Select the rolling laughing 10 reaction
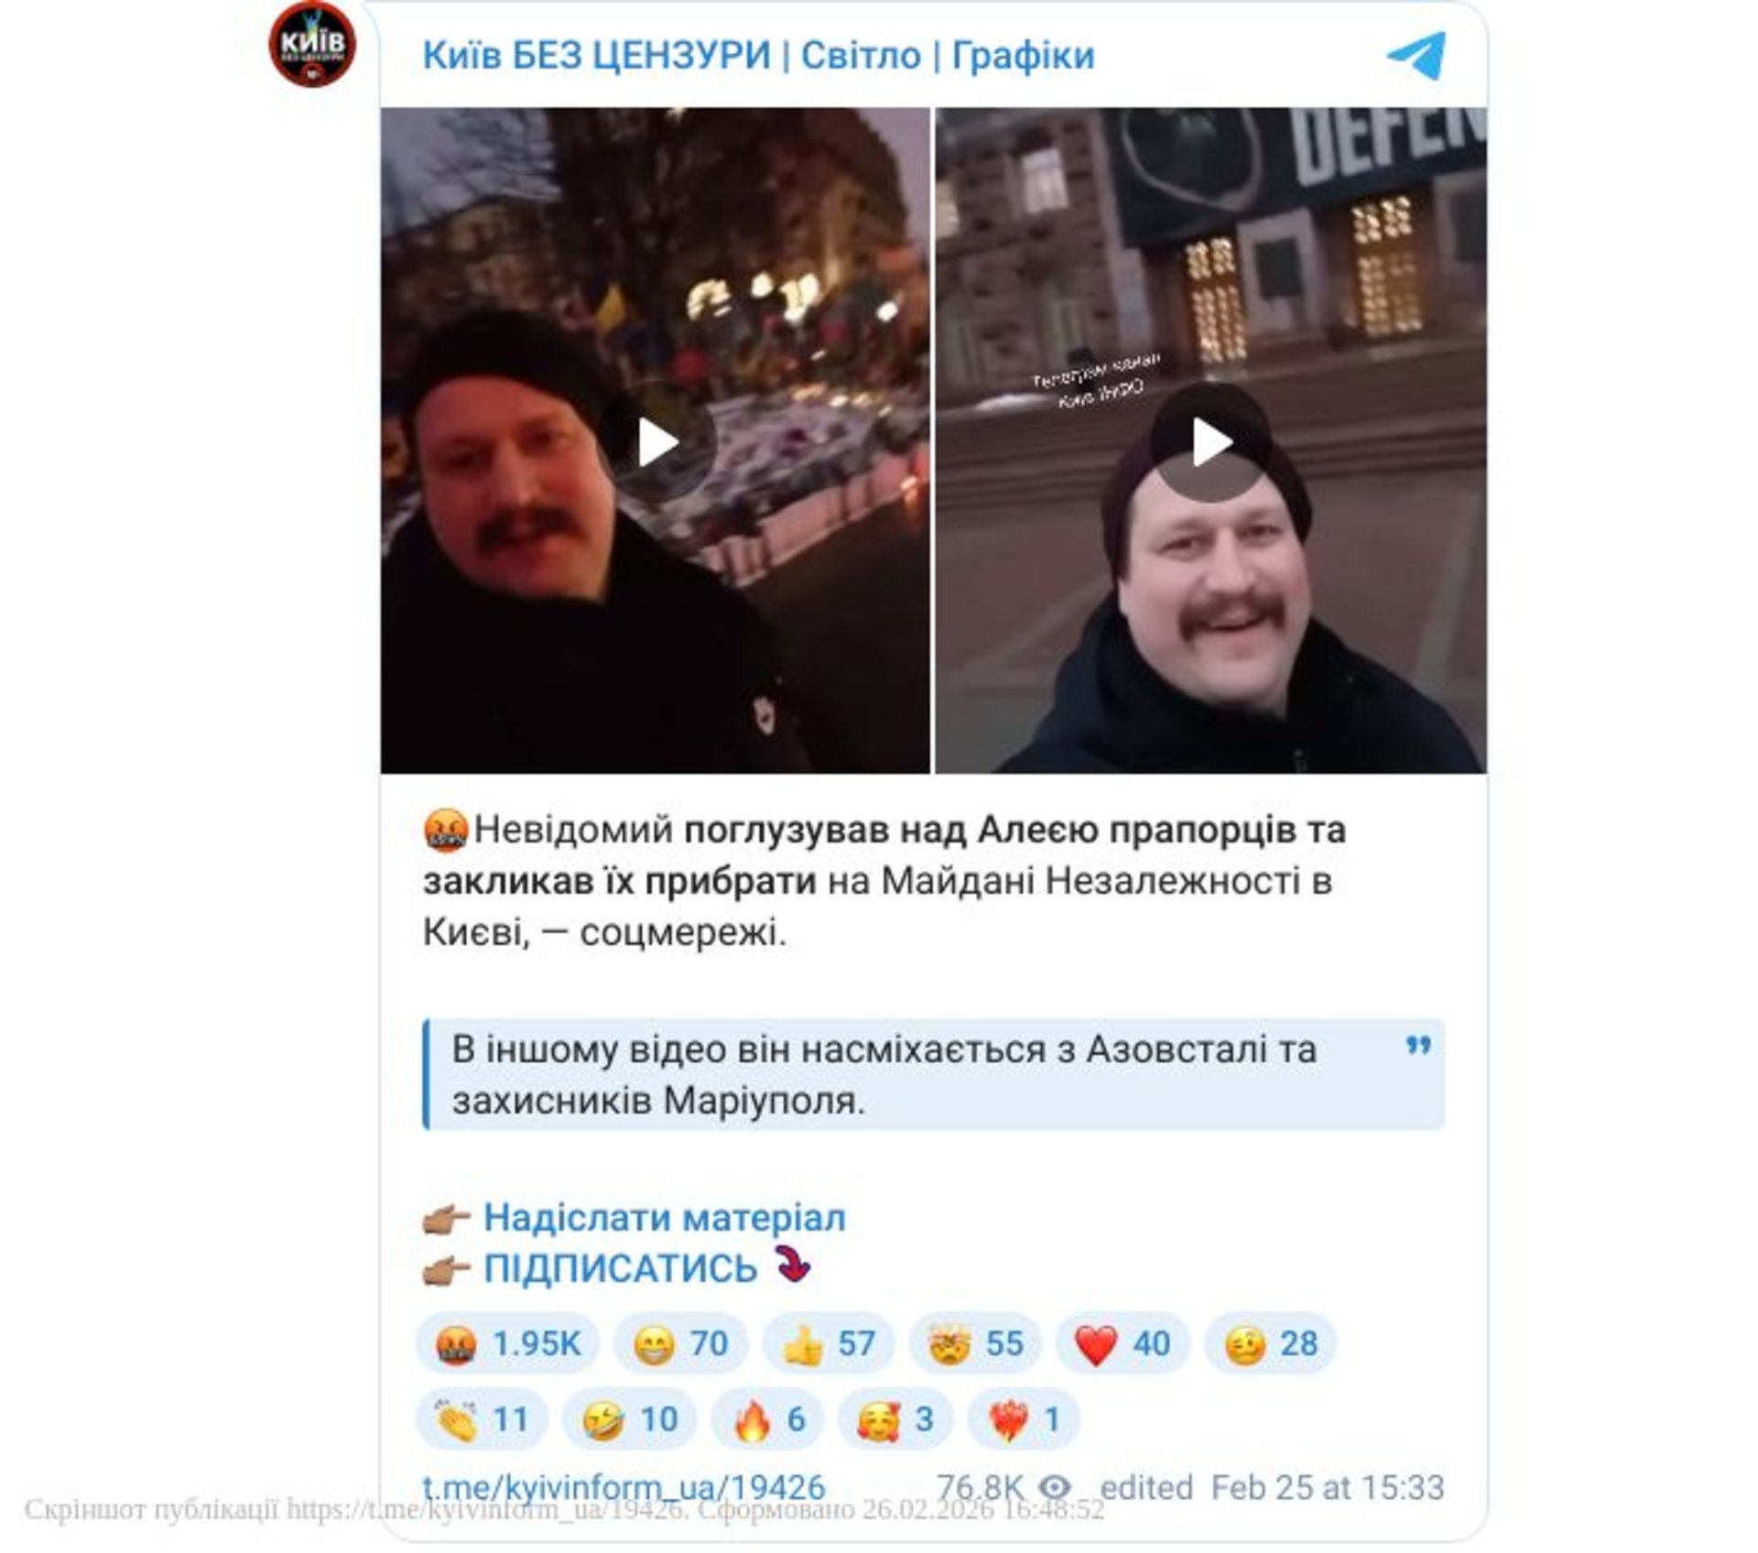This screenshot has height=1553, width=1758. [x=630, y=1419]
